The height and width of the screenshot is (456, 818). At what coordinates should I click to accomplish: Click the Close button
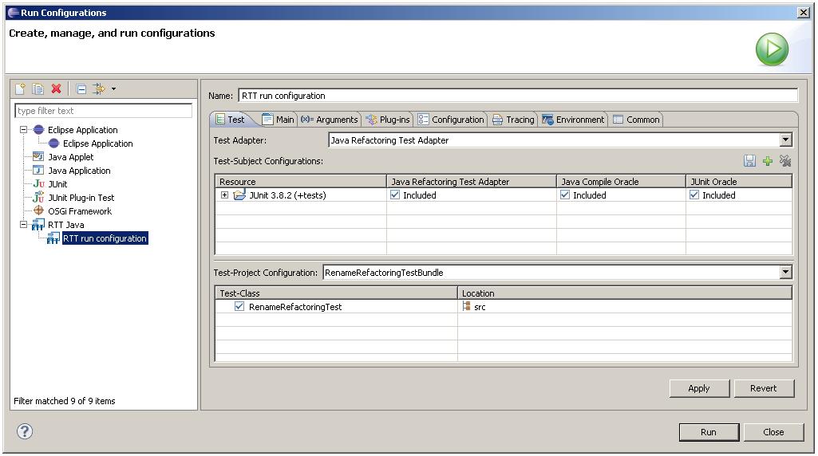pyautogui.click(x=773, y=432)
